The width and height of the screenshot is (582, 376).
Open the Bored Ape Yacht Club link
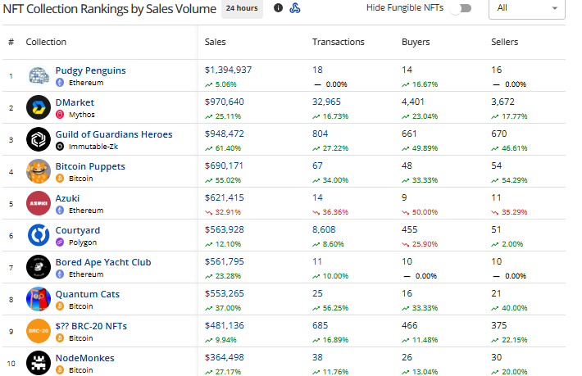[x=103, y=262]
